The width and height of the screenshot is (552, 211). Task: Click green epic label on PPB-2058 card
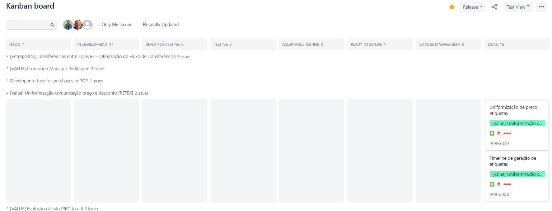click(x=517, y=174)
